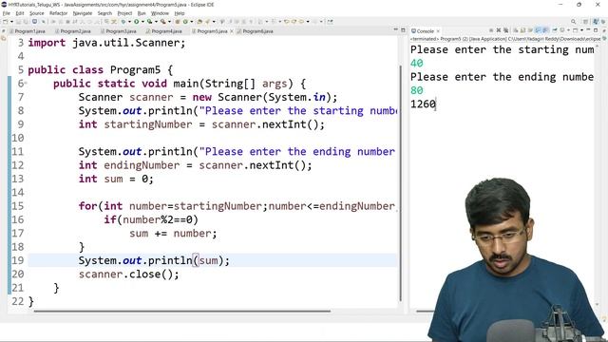This screenshot has height=342, width=608.
Task: Click the editor horizontal scrollbar
Action: 181,311
